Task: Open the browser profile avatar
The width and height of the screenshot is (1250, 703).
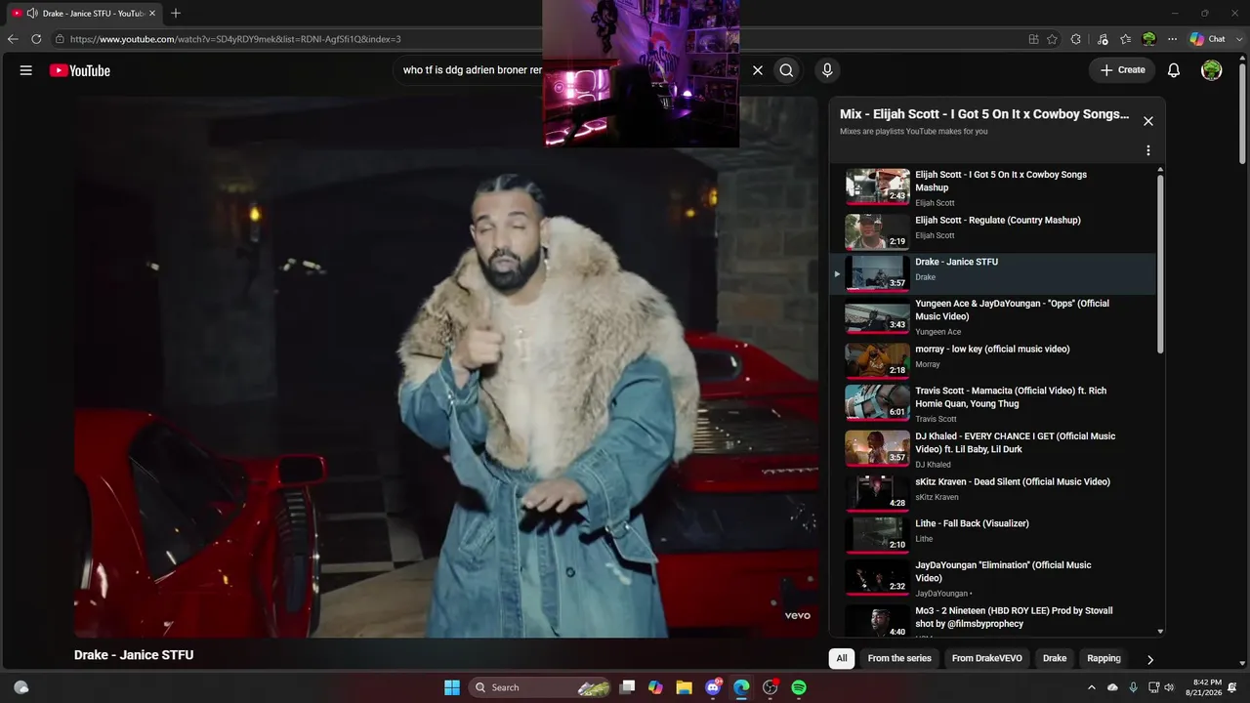Action: pos(1149,39)
